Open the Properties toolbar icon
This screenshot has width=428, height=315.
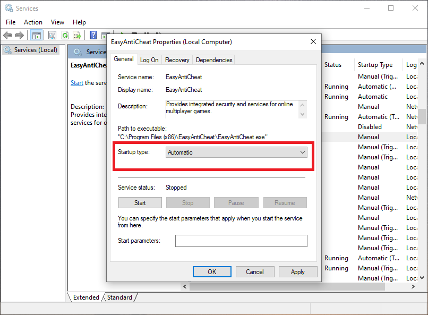tap(52, 35)
